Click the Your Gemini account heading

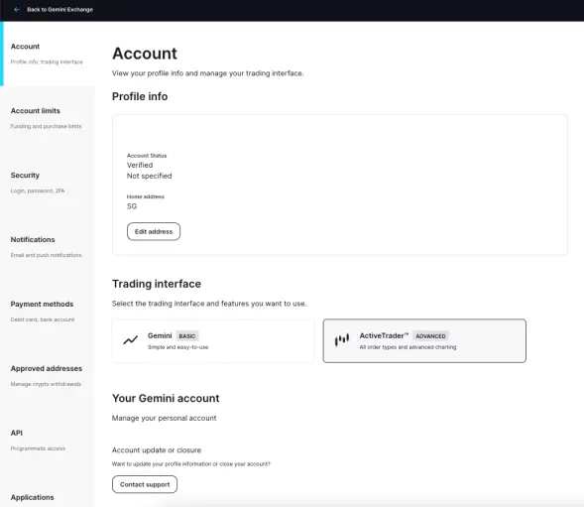click(166, 398)
